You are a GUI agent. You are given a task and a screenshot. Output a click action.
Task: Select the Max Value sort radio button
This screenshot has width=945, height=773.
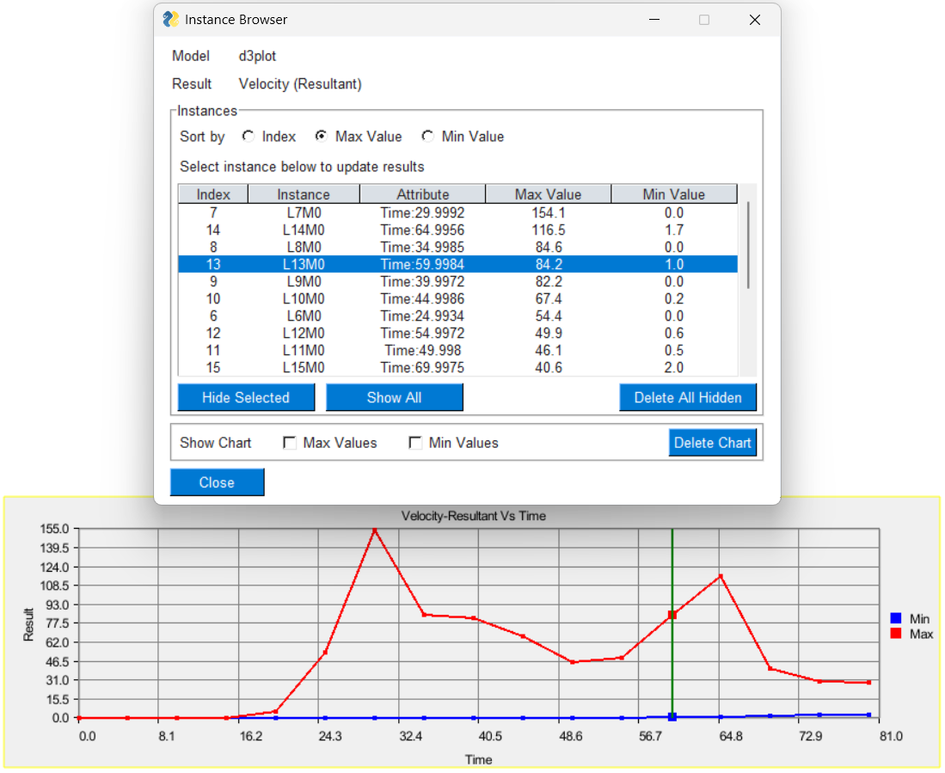tap(322, 137)
